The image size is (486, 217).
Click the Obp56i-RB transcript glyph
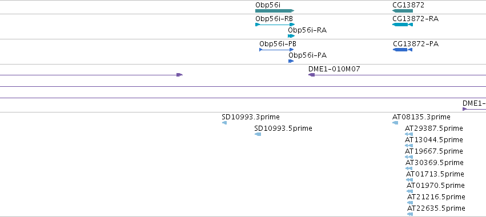275,25
